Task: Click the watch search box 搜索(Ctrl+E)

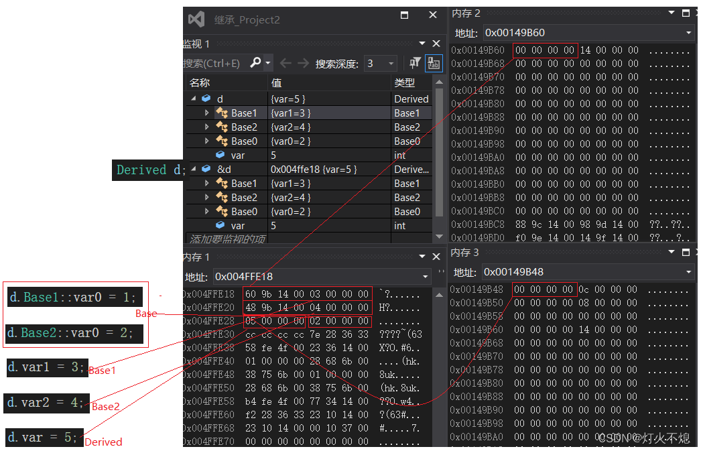Action: (x=215, y=64)
